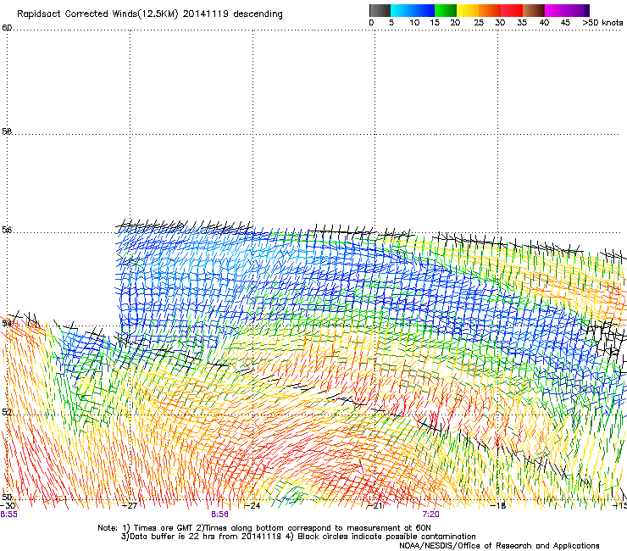Click the '5' legend scale label
The height and width of the screenshot is (551, 627).
click(391, 23)
